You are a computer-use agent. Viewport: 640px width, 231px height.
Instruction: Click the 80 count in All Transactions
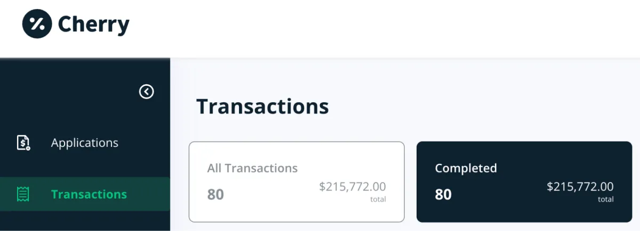[x=215, y=194]
